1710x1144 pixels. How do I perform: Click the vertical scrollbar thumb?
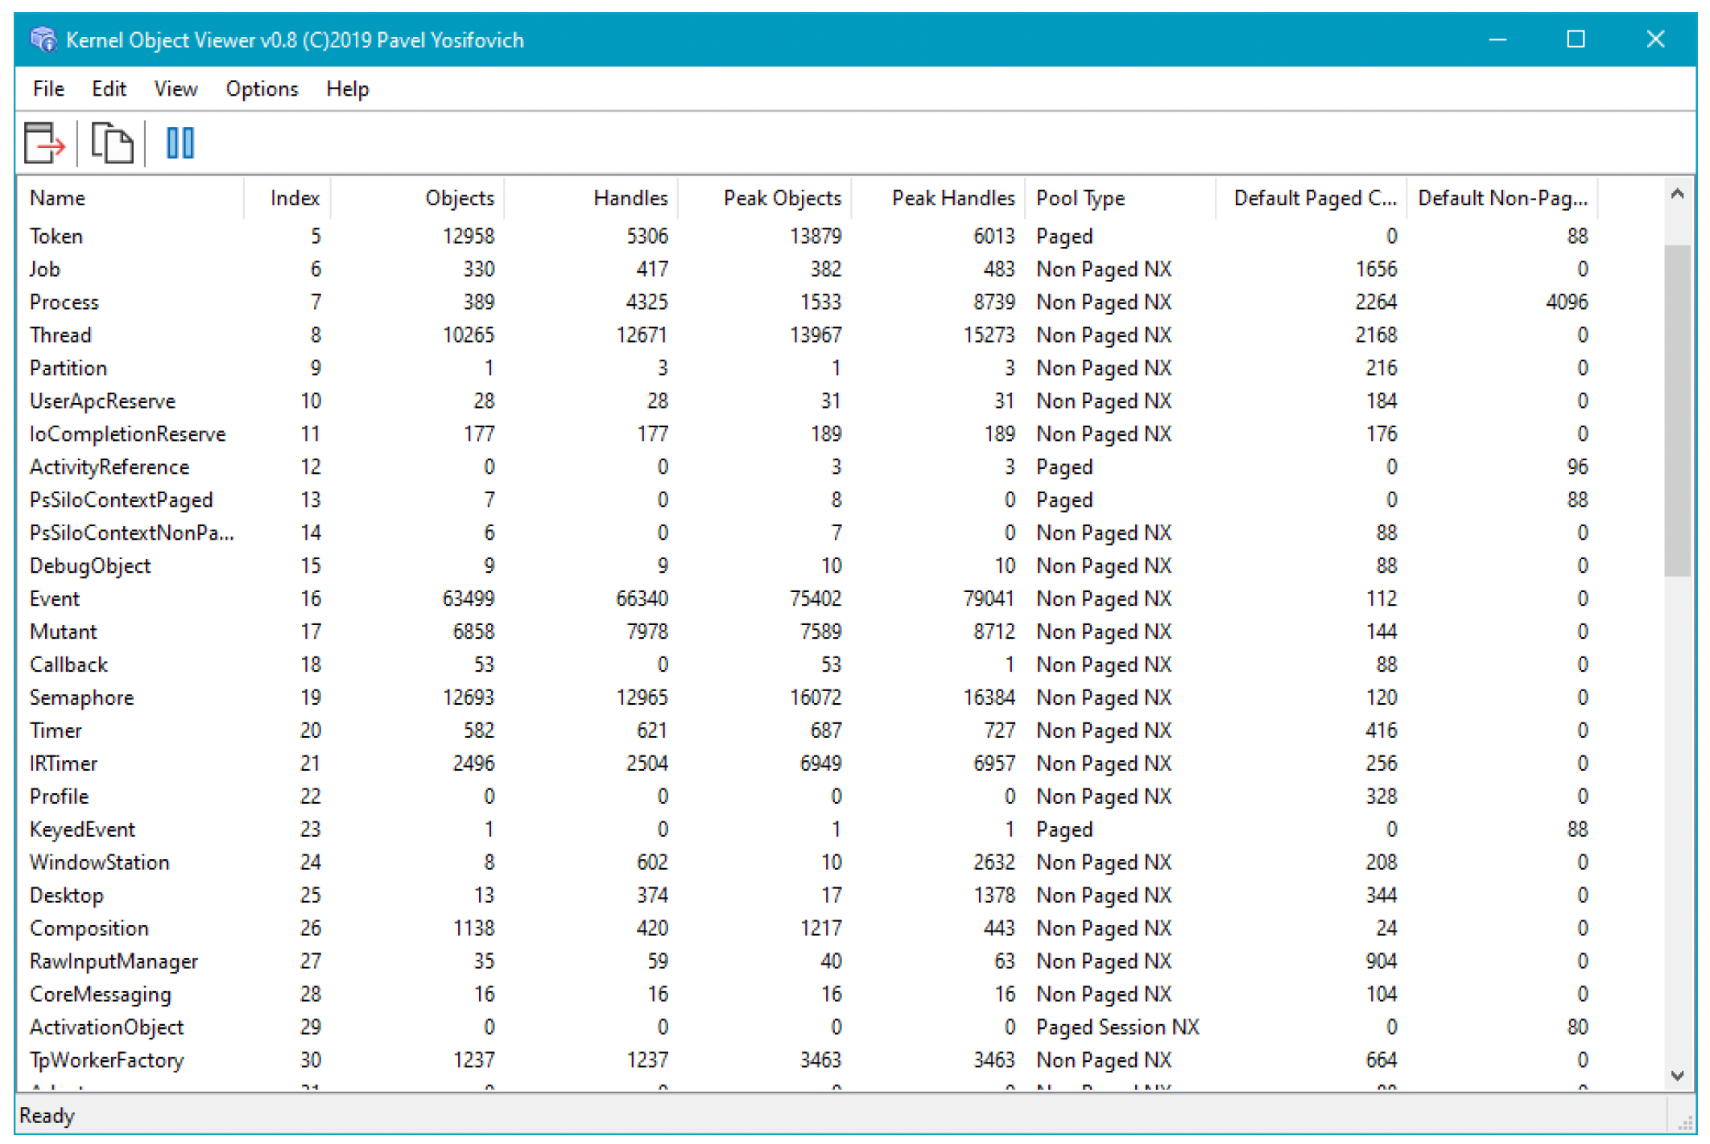pyautogui.click(x=1678, y=410)
